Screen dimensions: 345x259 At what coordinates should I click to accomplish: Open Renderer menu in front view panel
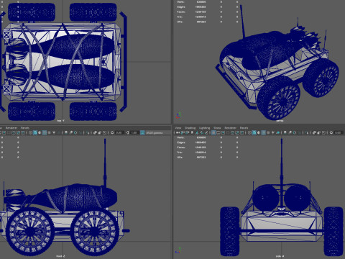click(11, 128)
